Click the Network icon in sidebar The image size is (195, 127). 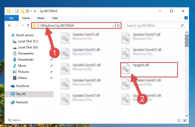click(x=13, y=102)
